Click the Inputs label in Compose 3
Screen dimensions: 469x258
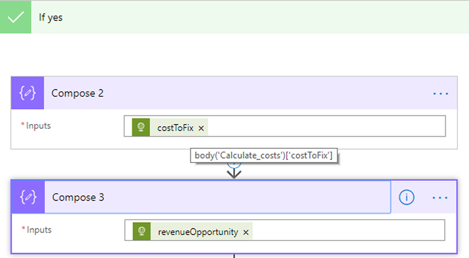click(39, 230)
